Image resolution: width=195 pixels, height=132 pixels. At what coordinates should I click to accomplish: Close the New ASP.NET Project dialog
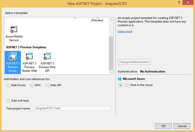click(x=188, y=3)
